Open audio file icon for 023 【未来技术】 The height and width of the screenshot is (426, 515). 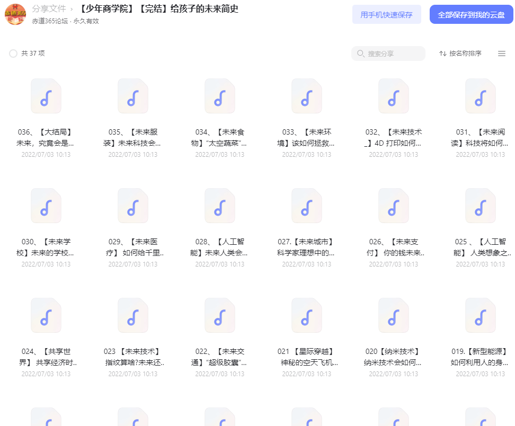(132, 315)
